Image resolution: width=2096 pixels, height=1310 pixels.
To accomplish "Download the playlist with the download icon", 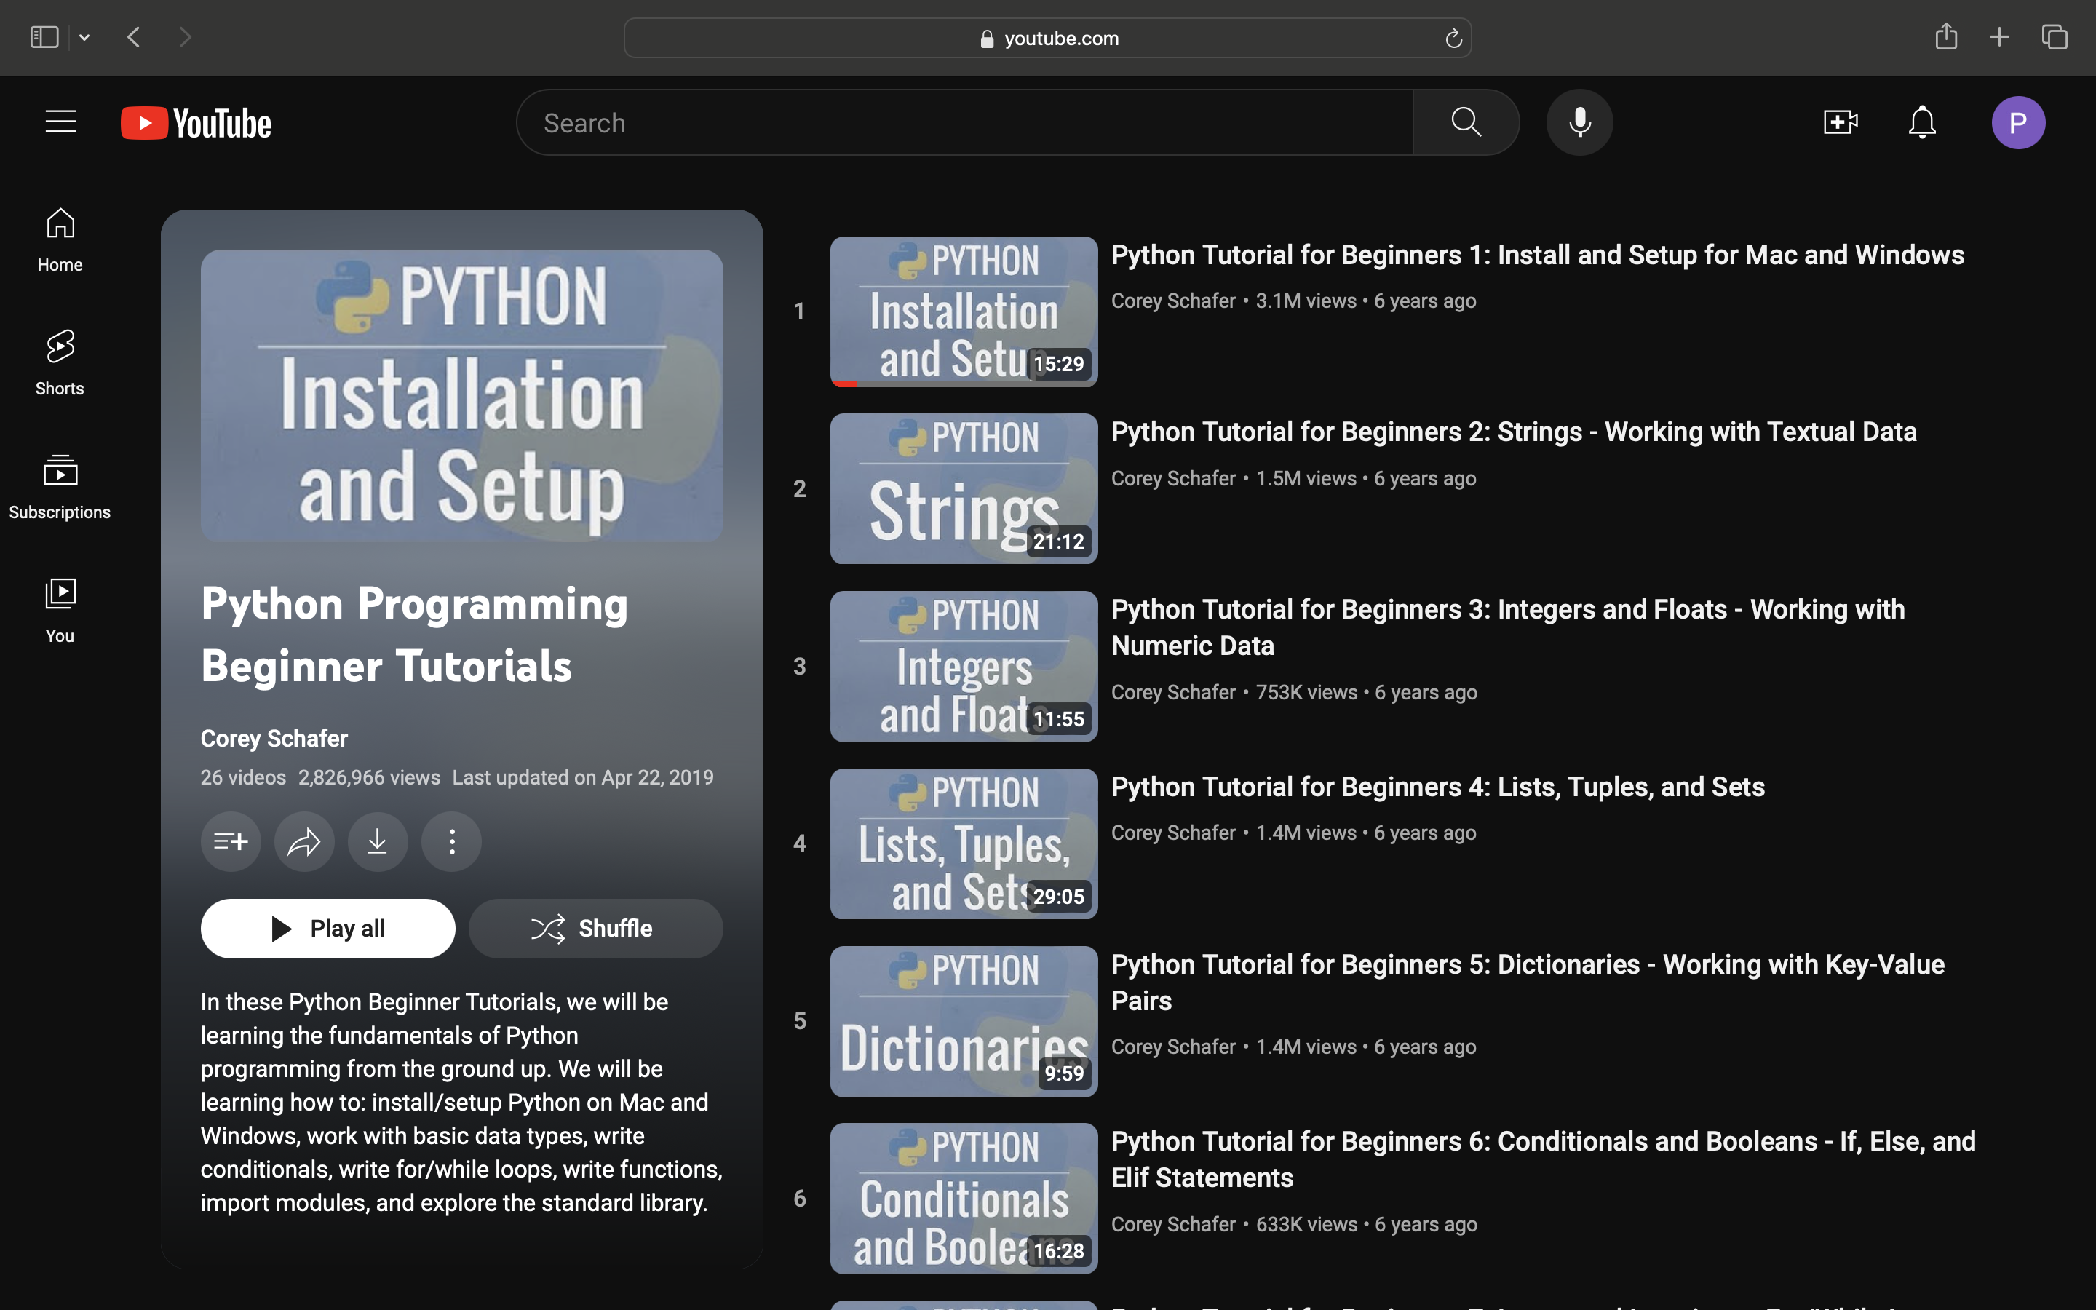I will (378, 841).
